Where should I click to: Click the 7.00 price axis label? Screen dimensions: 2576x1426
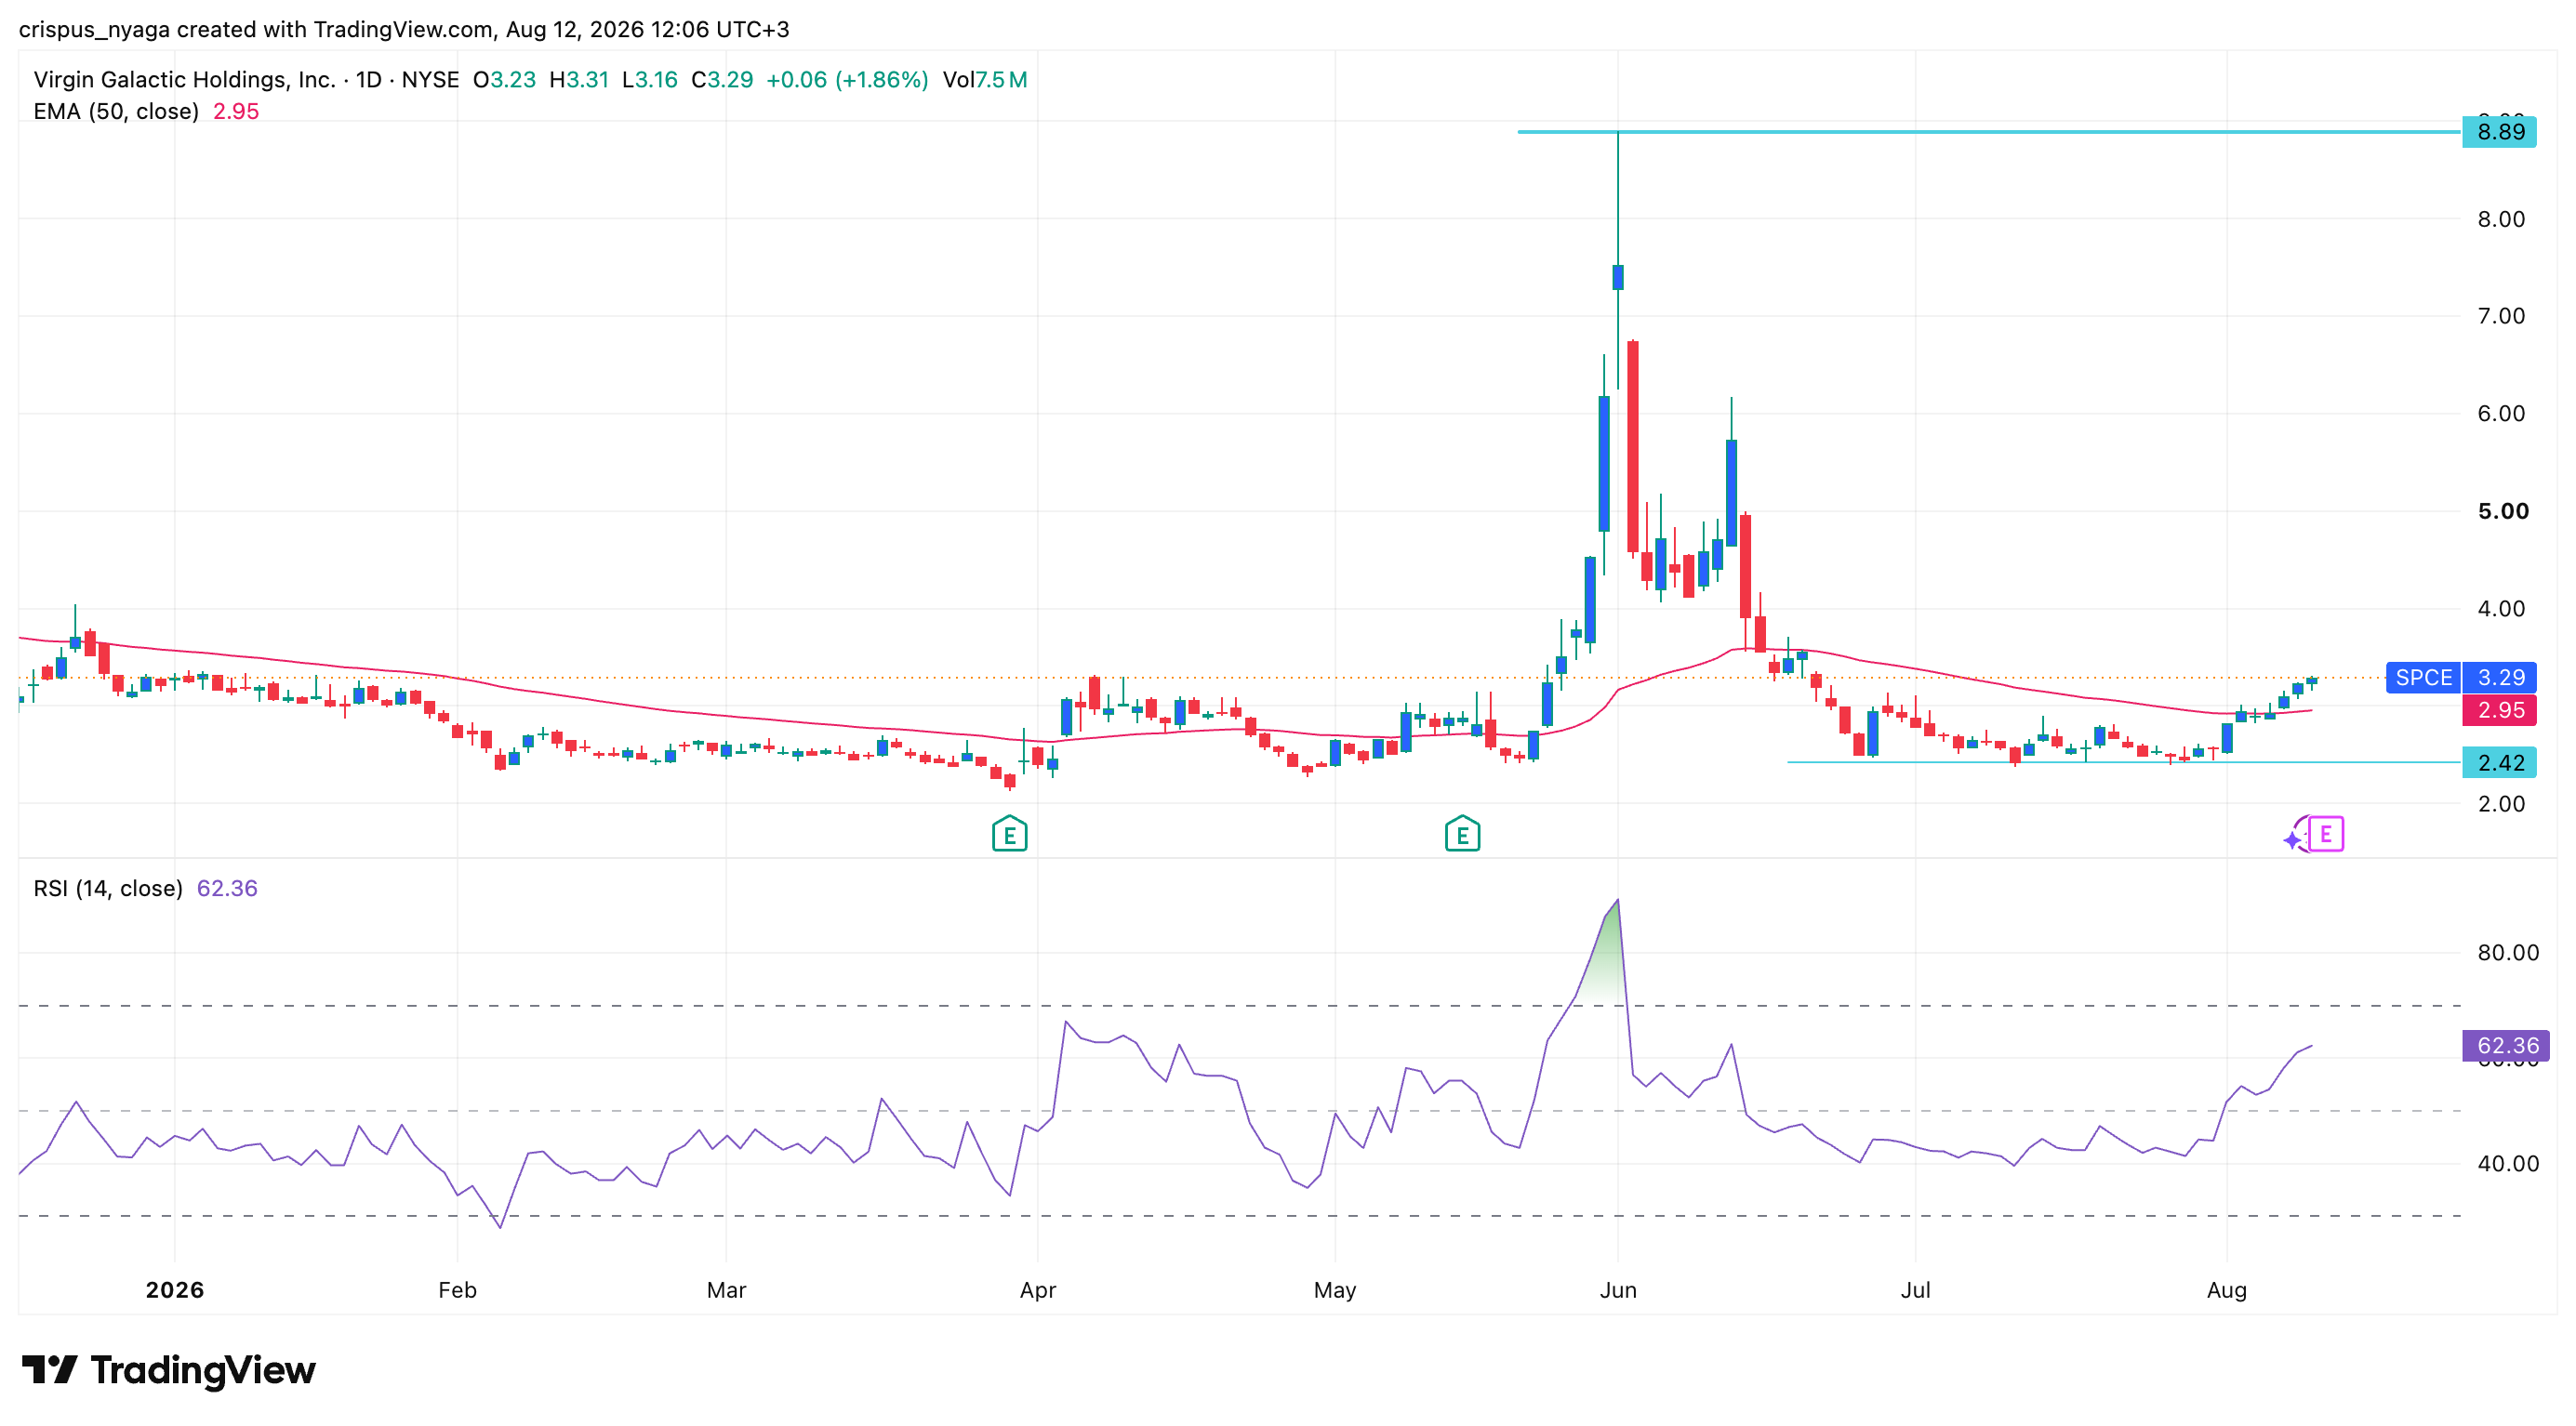2501,317
